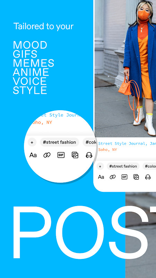Click the word MEMES
156x278 pixels.
pyautogui.click(x=33, y=63)
